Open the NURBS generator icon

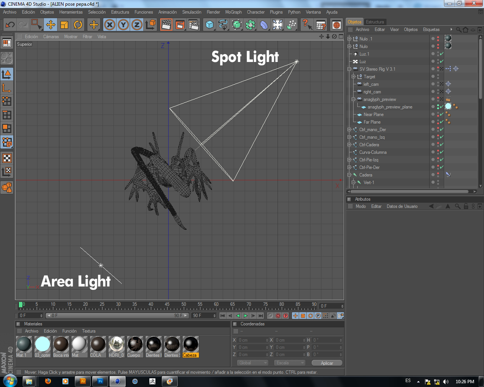coord(237,25)
